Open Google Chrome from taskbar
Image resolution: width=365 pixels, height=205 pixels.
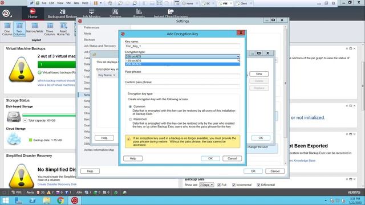[60, 200]
